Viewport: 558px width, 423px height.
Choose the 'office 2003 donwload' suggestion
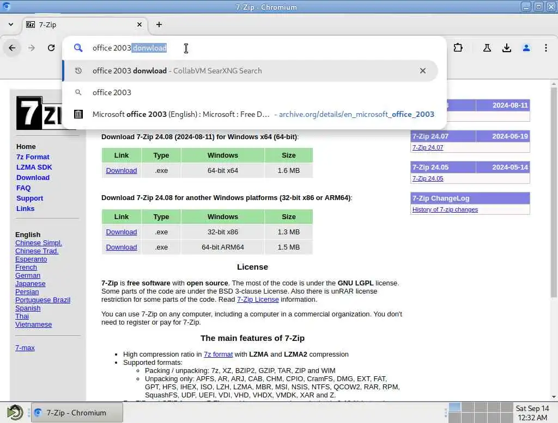(x=251, y=71)
